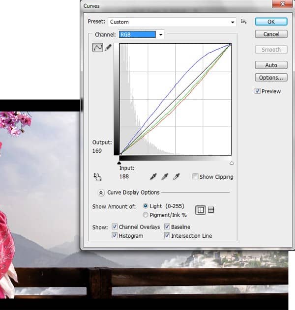Click the Input value 188
295x310 pixels.
tap(124, 176)
